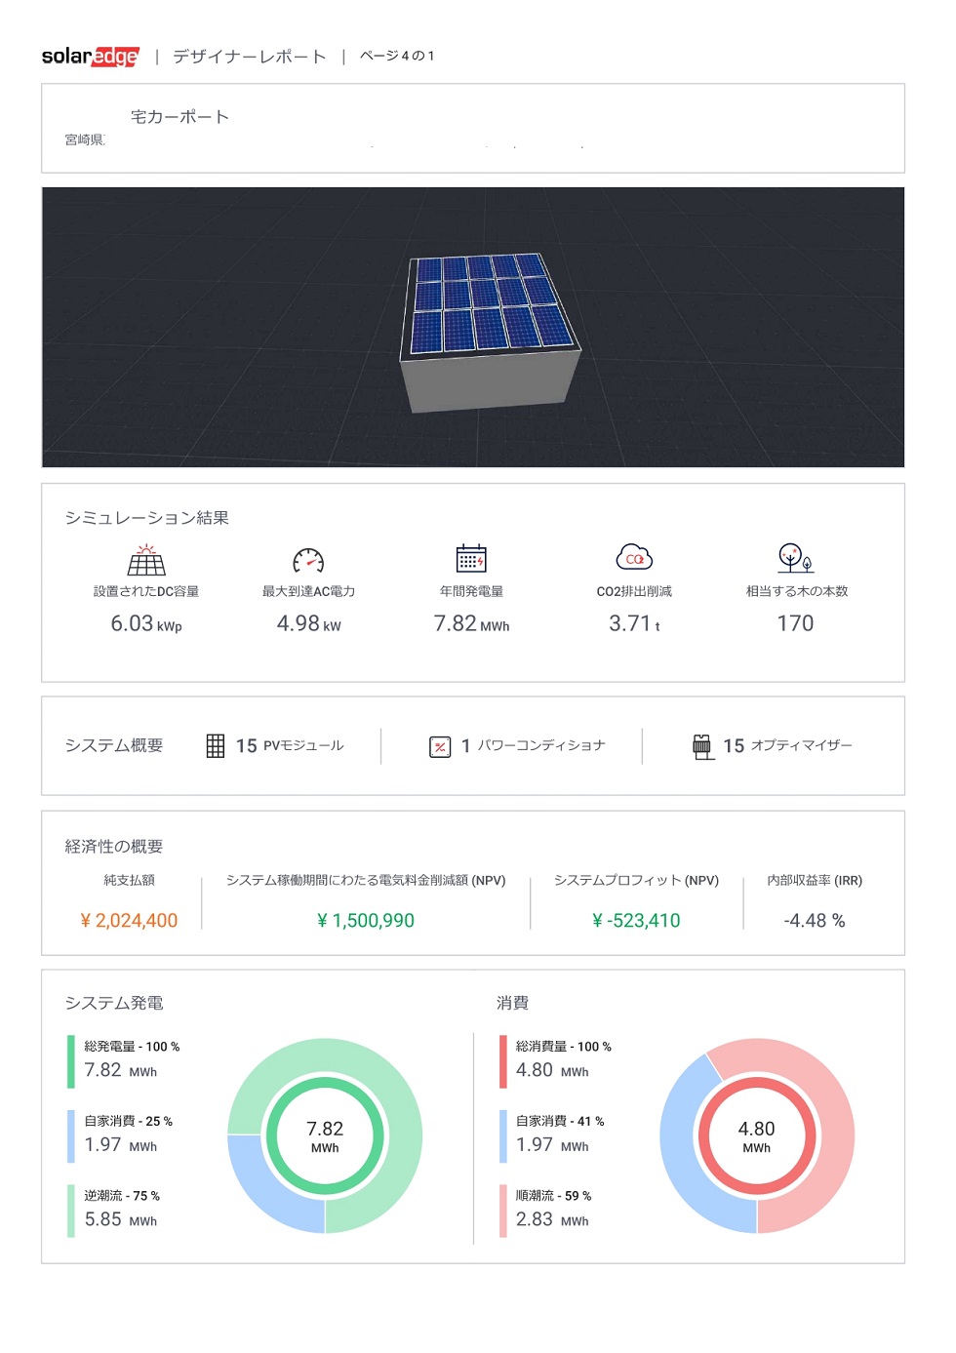Click the PV module grid icon
956x1353 pixels.
[216, 746]
